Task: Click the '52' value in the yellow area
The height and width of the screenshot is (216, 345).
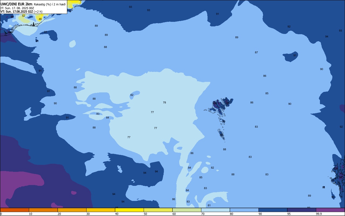Action: [23, 16]
